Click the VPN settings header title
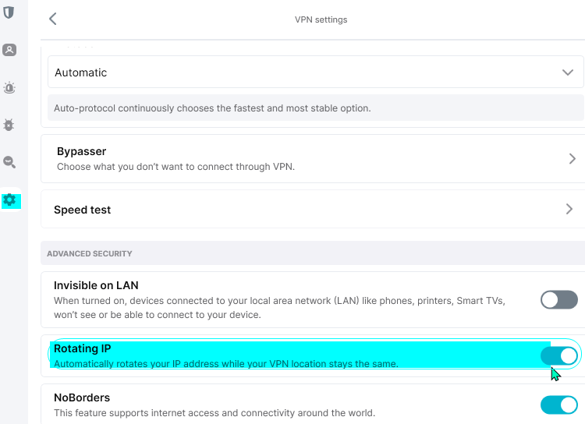The width and height of the screenshot is (585, 424). click(321, 19)
